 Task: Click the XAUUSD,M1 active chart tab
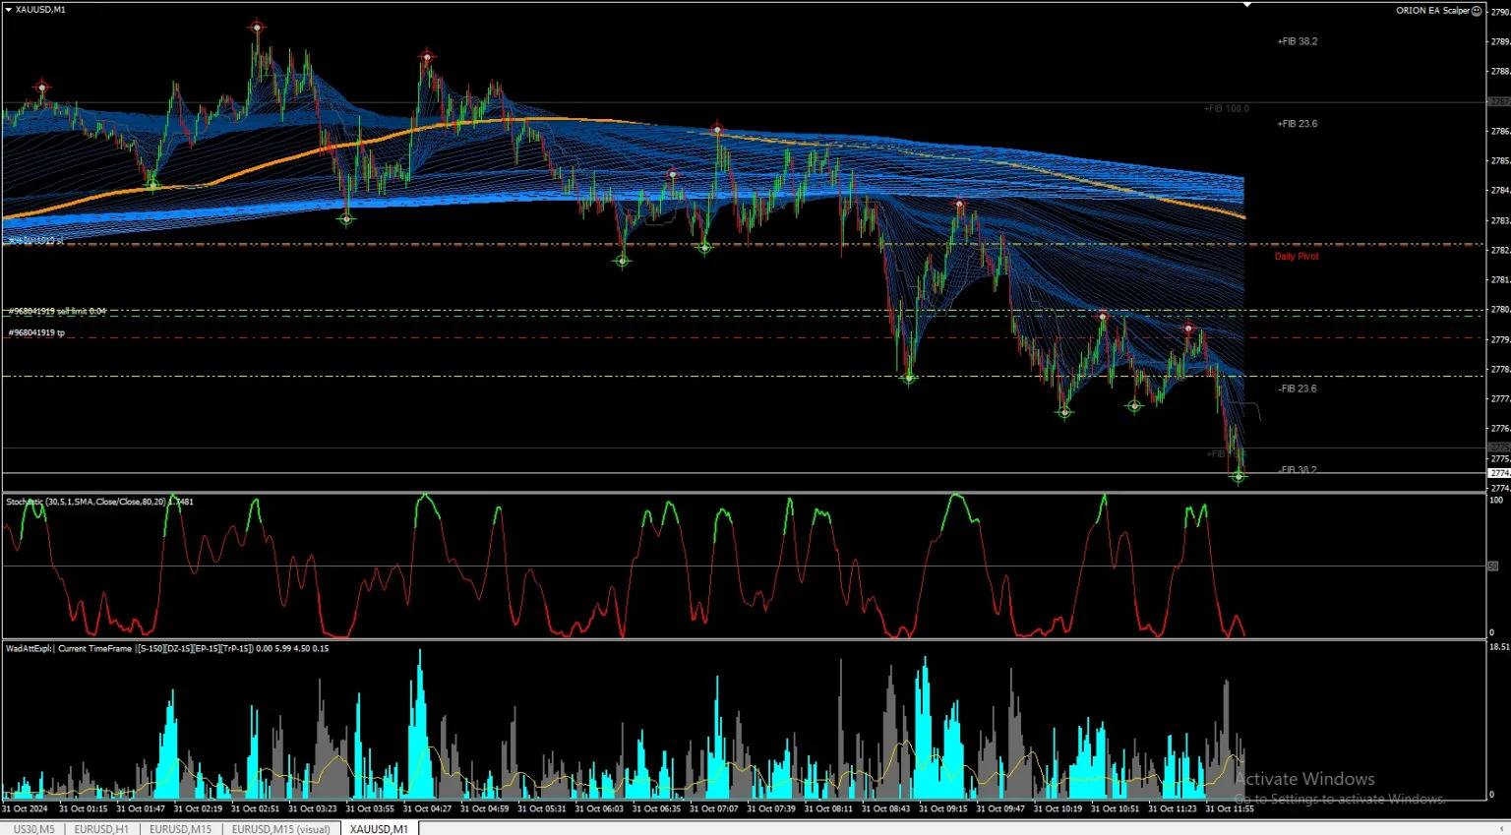(379, 829)
